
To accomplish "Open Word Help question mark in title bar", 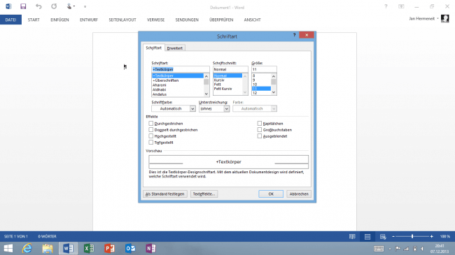I will click(386, 6).
